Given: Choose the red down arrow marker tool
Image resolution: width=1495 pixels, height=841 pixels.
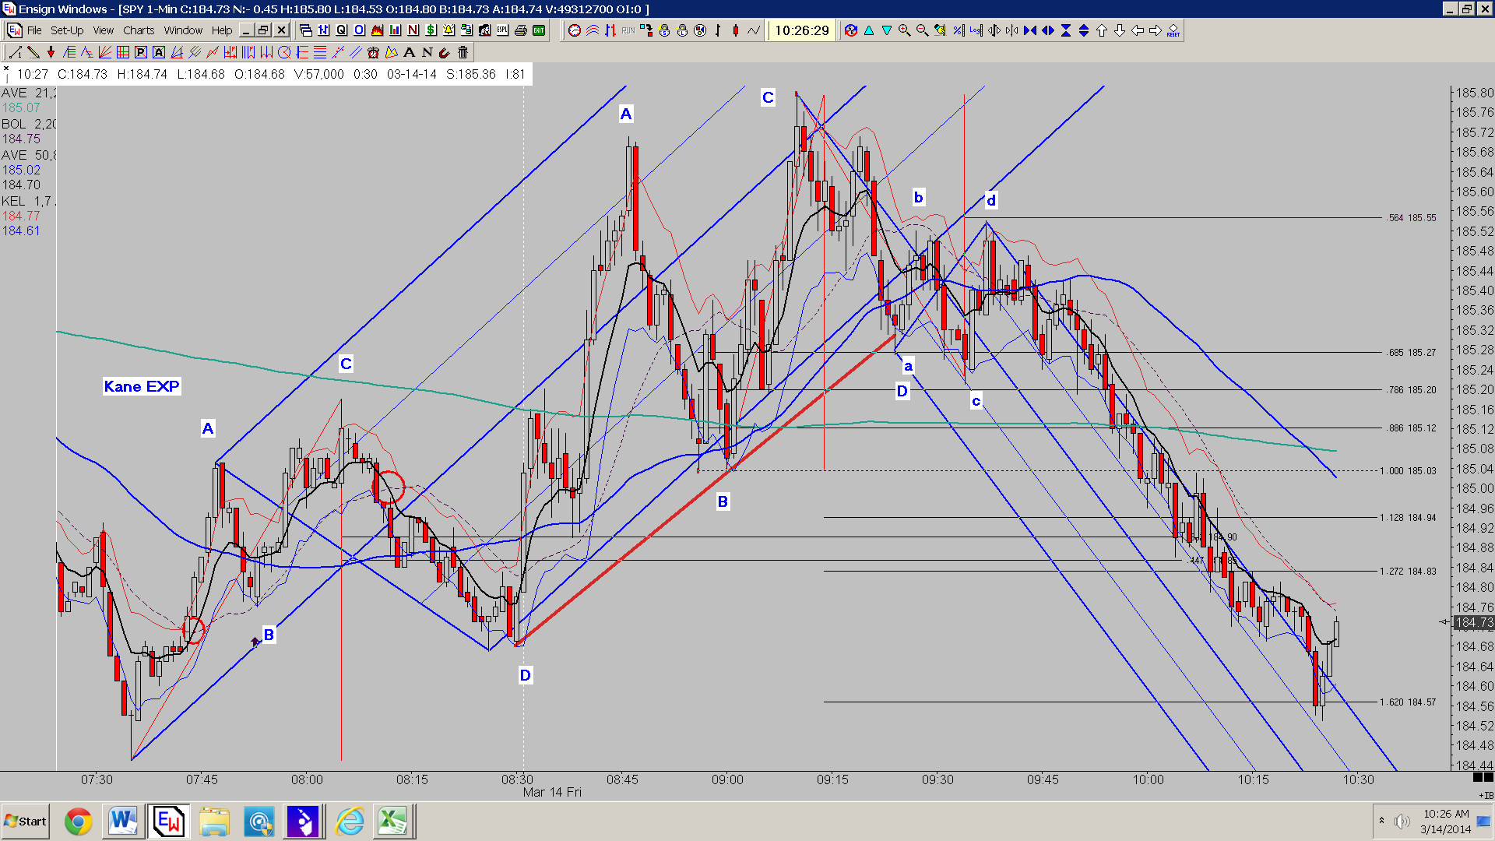Looking at the screenshot, I should pos(51,52).
